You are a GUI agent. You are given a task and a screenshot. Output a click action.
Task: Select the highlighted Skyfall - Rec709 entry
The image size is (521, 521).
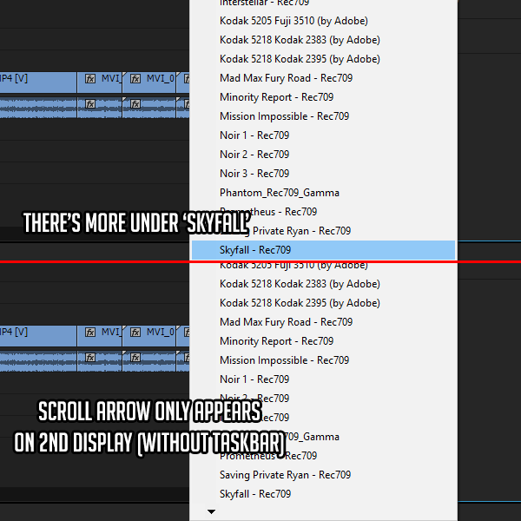coord(323,250)
